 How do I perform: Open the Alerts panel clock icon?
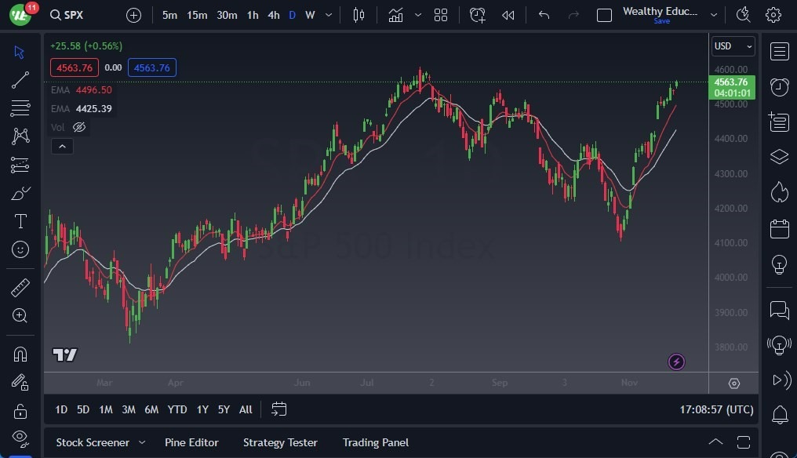coord(779,86)
